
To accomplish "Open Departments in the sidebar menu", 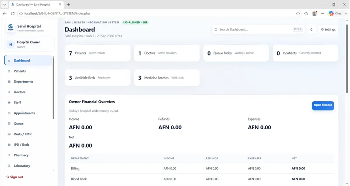I will (x=28, y=82).
